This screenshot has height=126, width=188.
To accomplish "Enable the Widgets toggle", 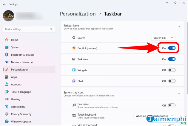I will [172, 70].
